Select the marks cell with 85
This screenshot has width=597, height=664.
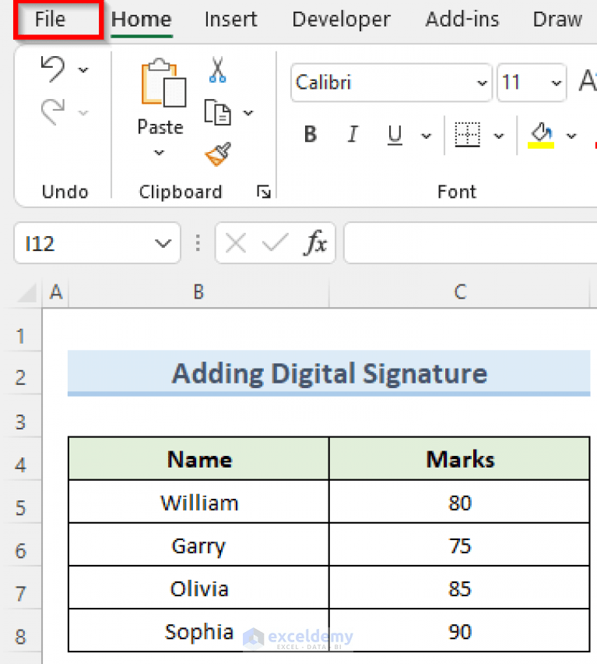(459, 588)
